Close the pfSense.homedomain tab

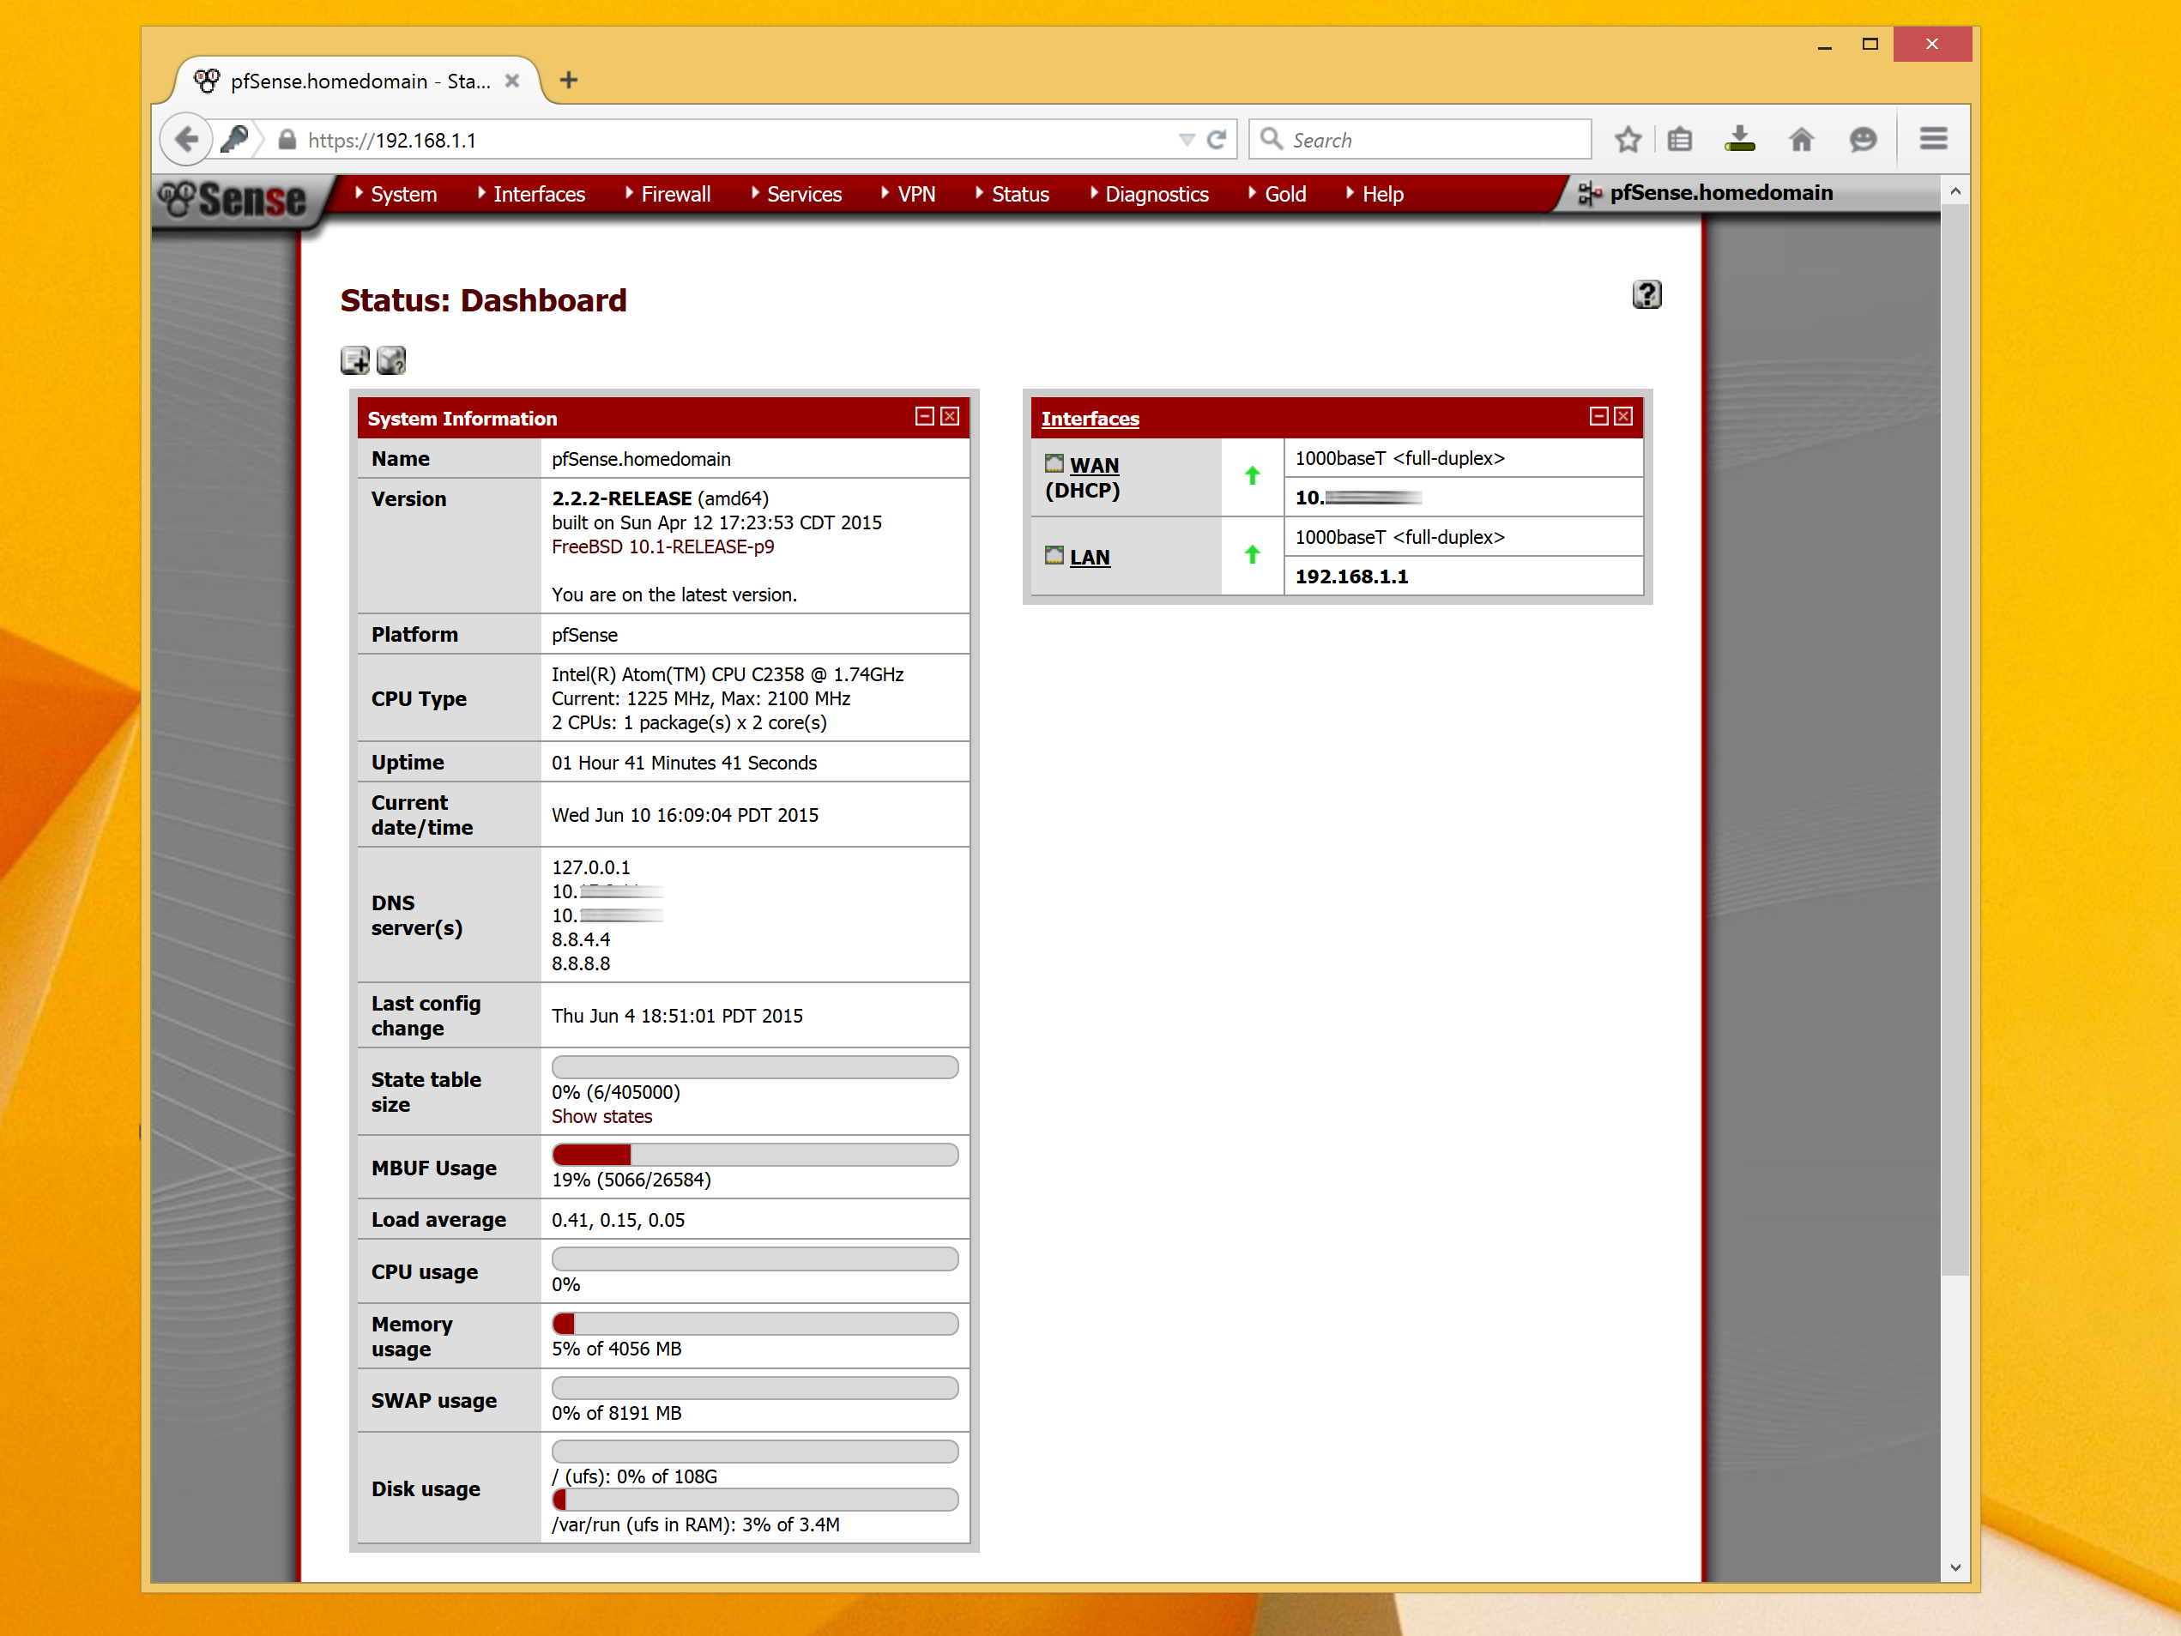pos(511,81)
